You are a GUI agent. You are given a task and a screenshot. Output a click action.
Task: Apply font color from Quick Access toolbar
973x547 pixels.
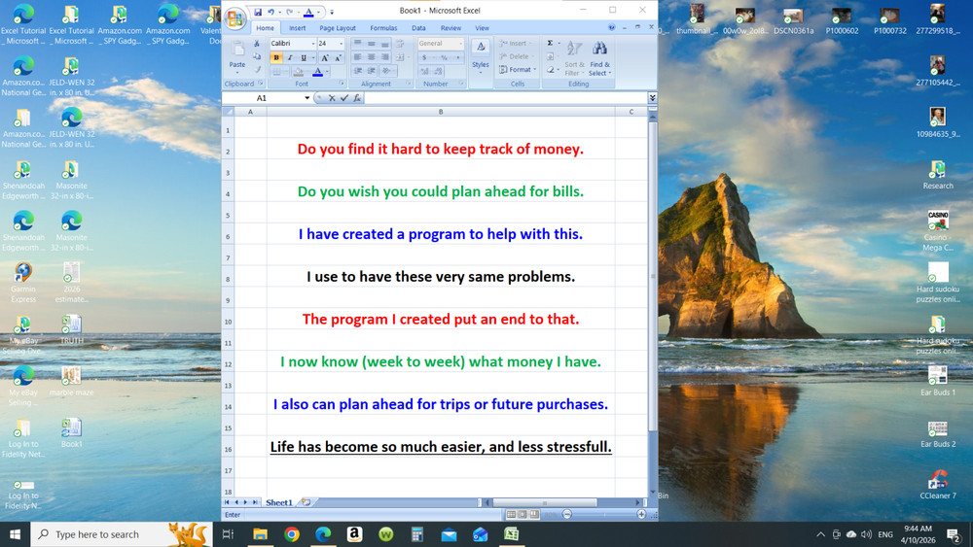coord(308,12)
